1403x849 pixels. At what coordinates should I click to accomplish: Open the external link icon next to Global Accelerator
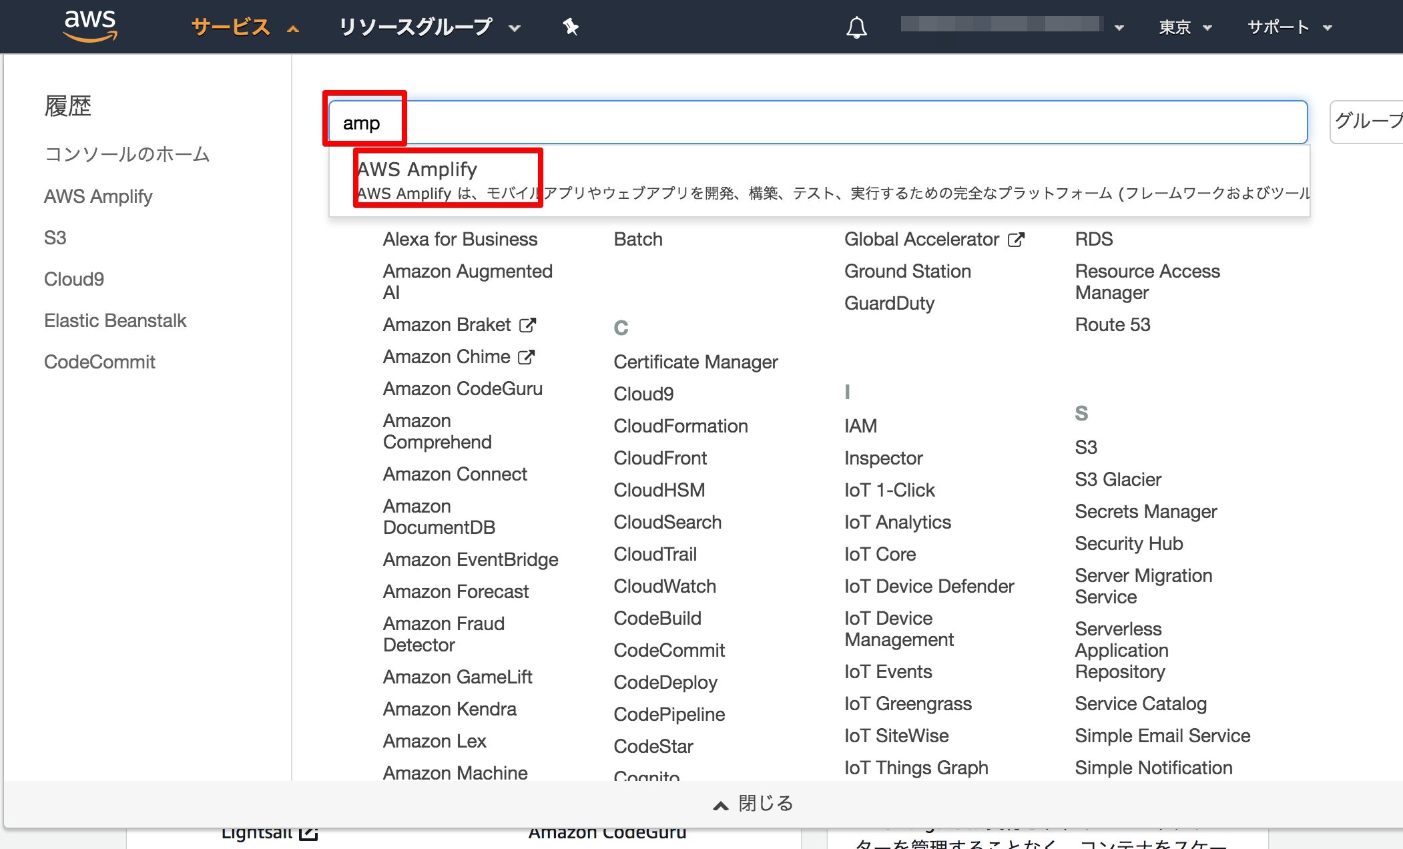1016,239
